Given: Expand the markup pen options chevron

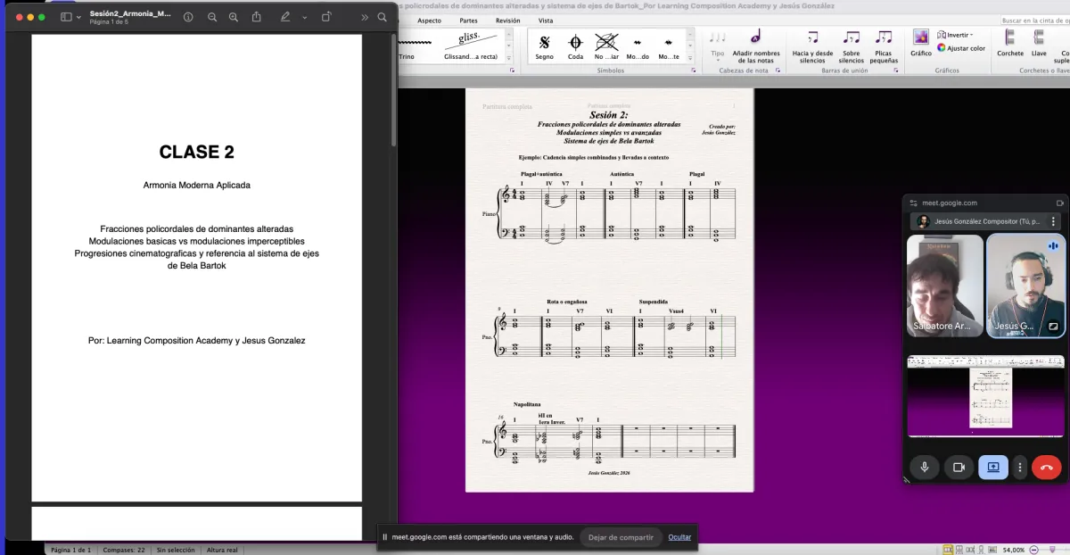Looking at the screenshot, I should (304, 17).
